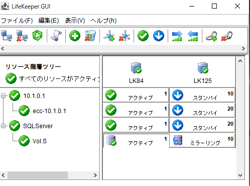Click the LK84 active volume icon for Vol.S
Image resolution: width=250 pixels, height=186 pixels.
point(111,140)
